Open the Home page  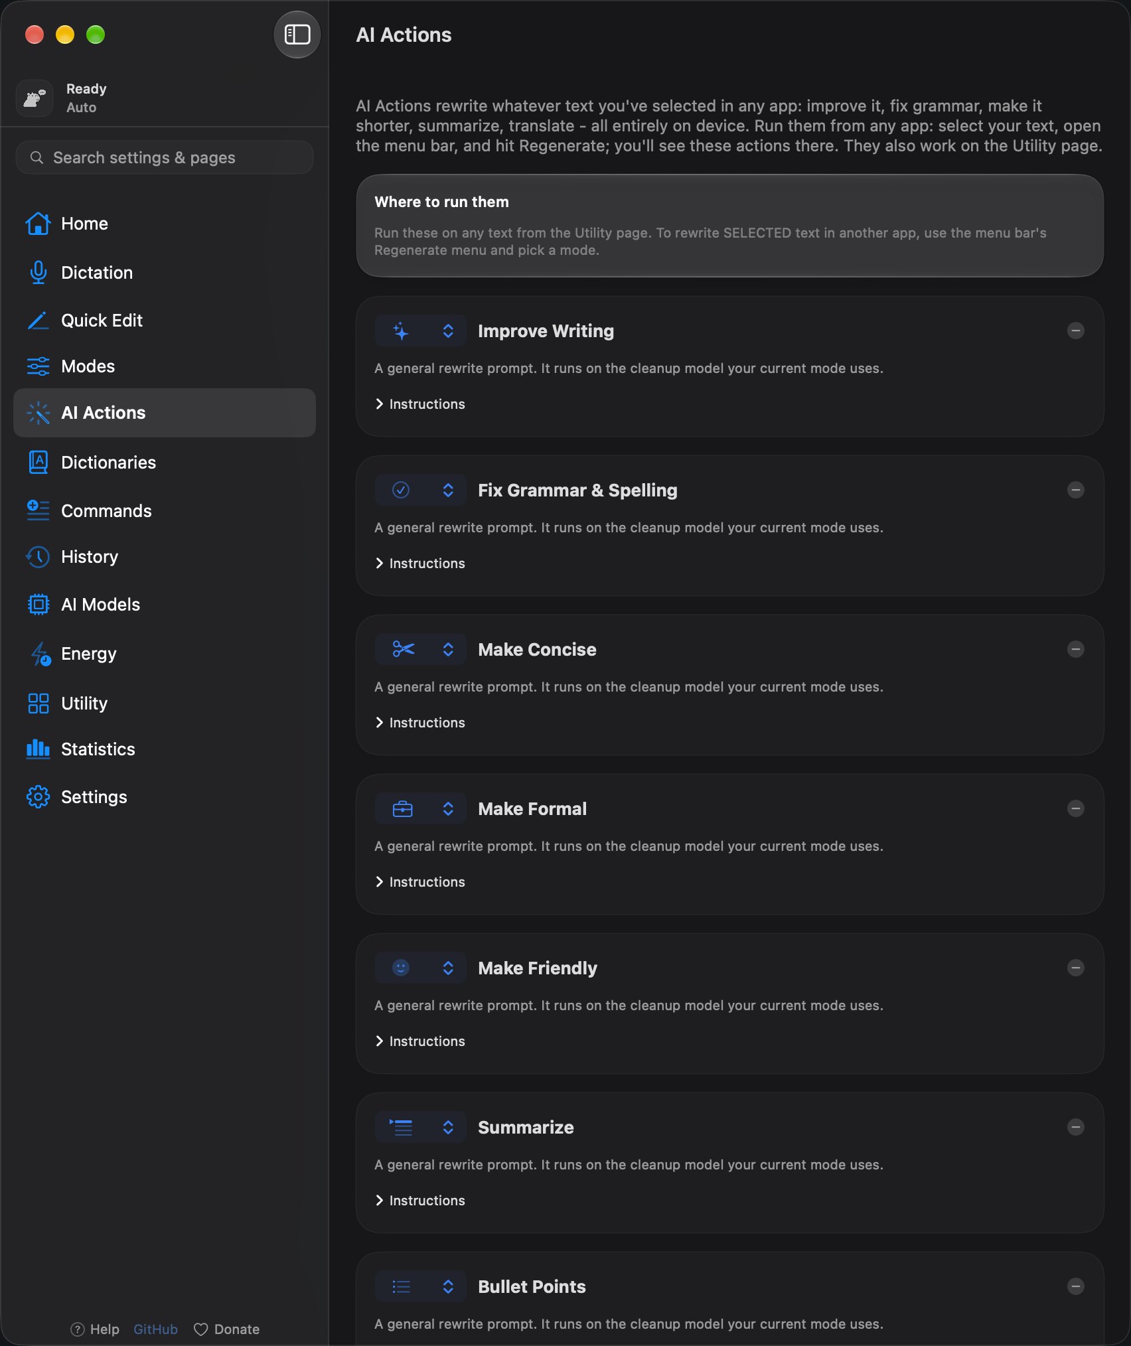[164, 224]
